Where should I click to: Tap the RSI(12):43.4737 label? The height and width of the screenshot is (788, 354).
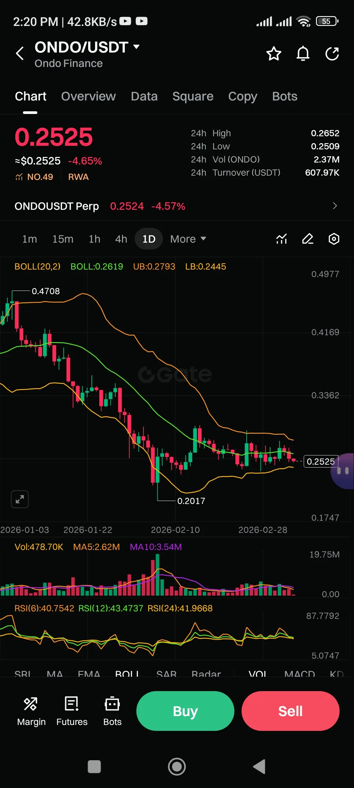111,608
